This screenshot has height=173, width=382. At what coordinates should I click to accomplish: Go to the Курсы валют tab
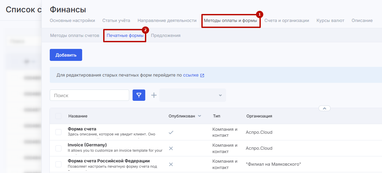[330, 21]
